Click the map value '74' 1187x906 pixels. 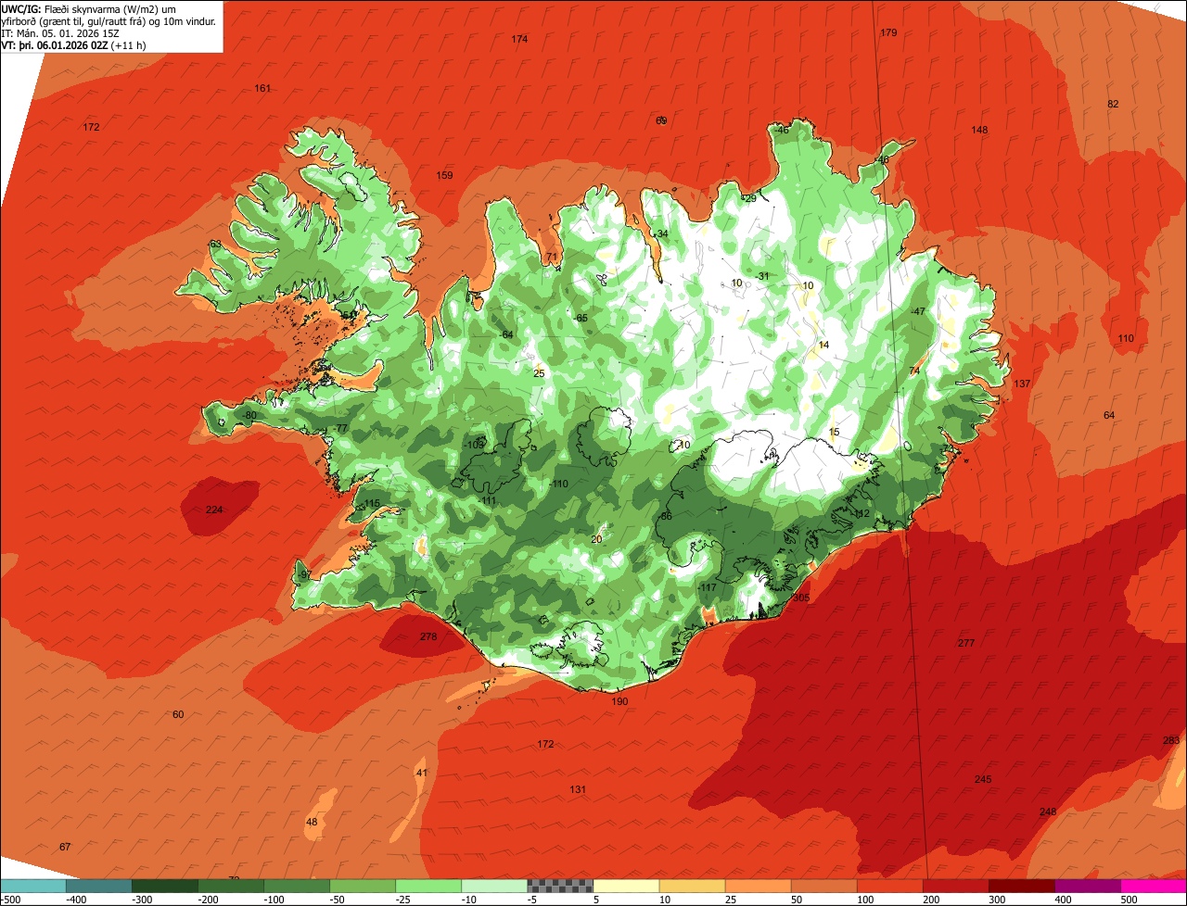914,371
